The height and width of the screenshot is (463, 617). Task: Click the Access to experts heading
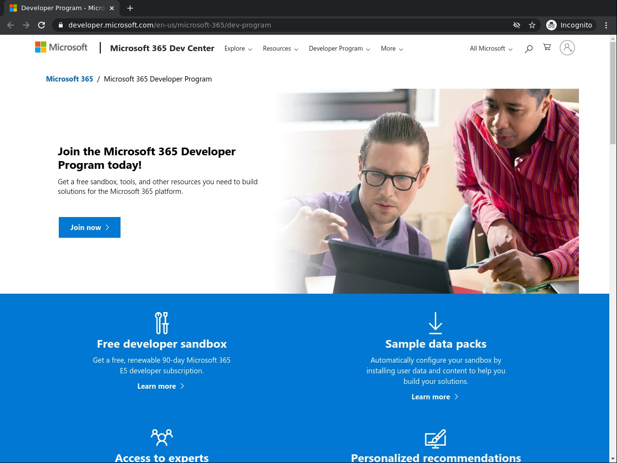[x=162, y=458]
